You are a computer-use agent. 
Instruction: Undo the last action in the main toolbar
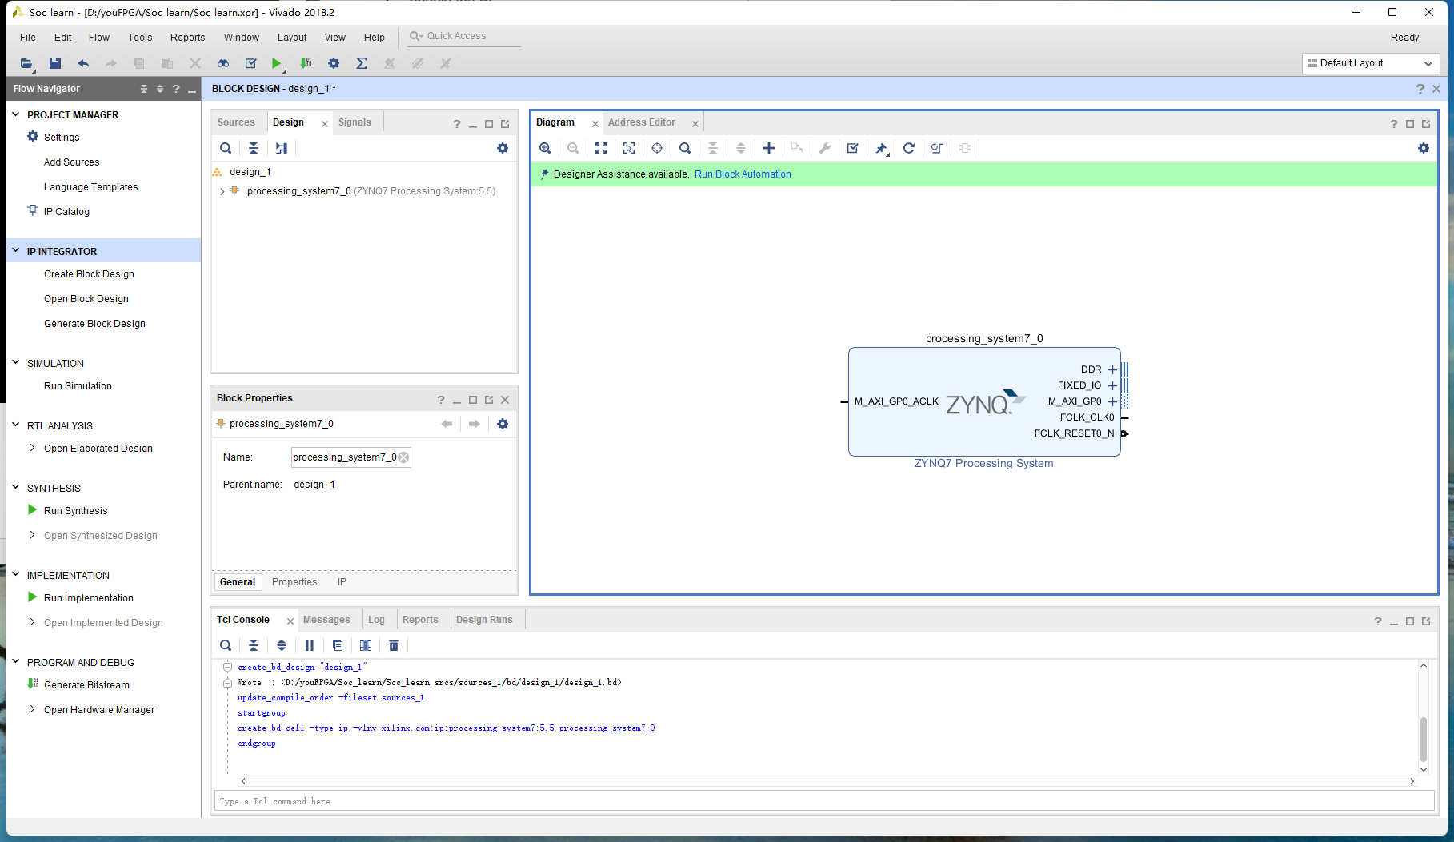83,63
